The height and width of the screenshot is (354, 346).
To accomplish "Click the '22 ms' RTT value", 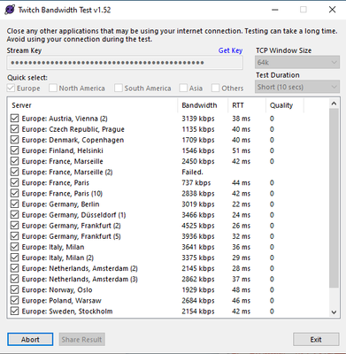I will tap(241, 204).
